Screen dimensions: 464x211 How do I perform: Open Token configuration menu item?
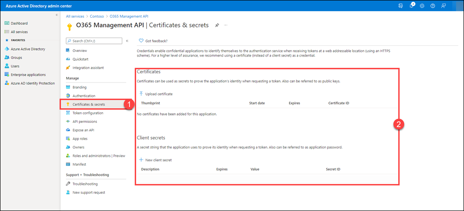(x=88, y=113)
